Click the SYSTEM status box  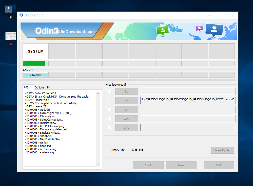click(x=35, y=51)
